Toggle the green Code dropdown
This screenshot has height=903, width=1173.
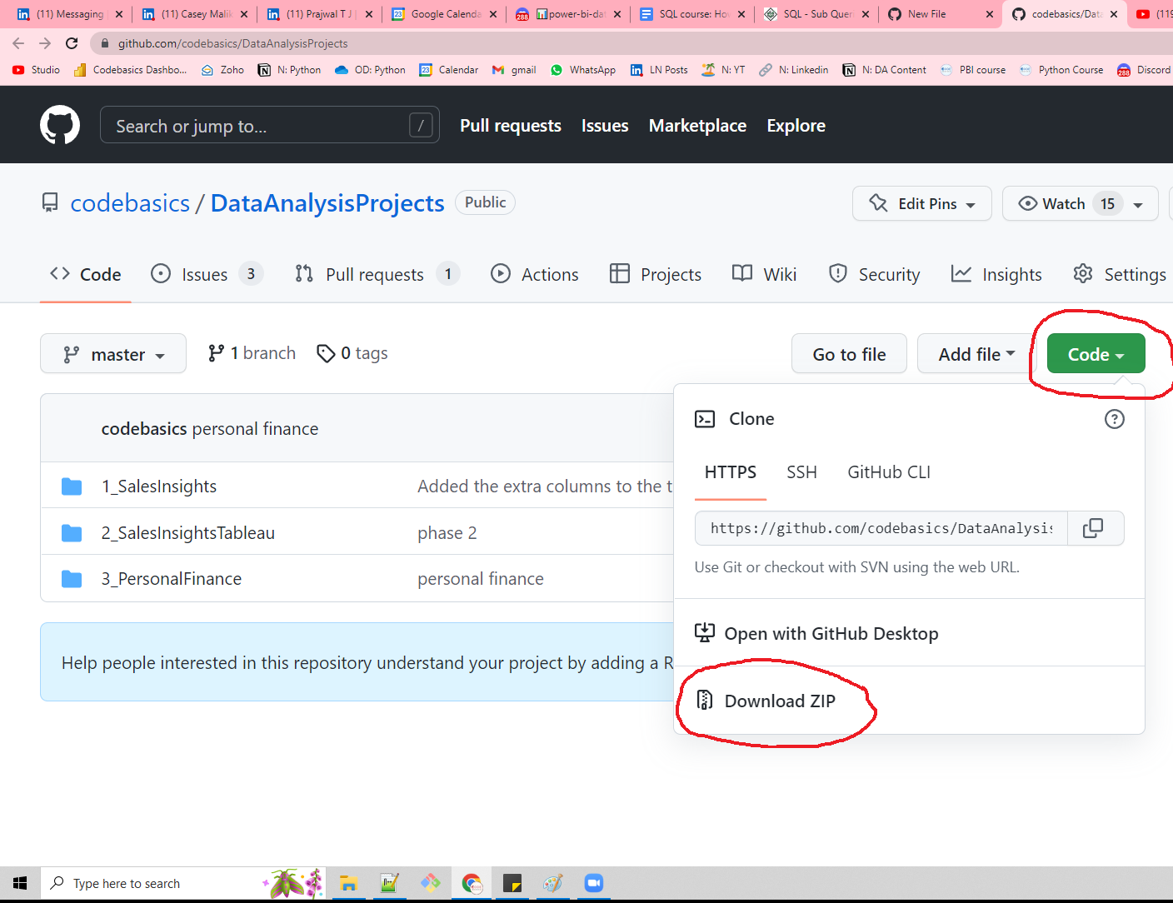(1096, 354)
